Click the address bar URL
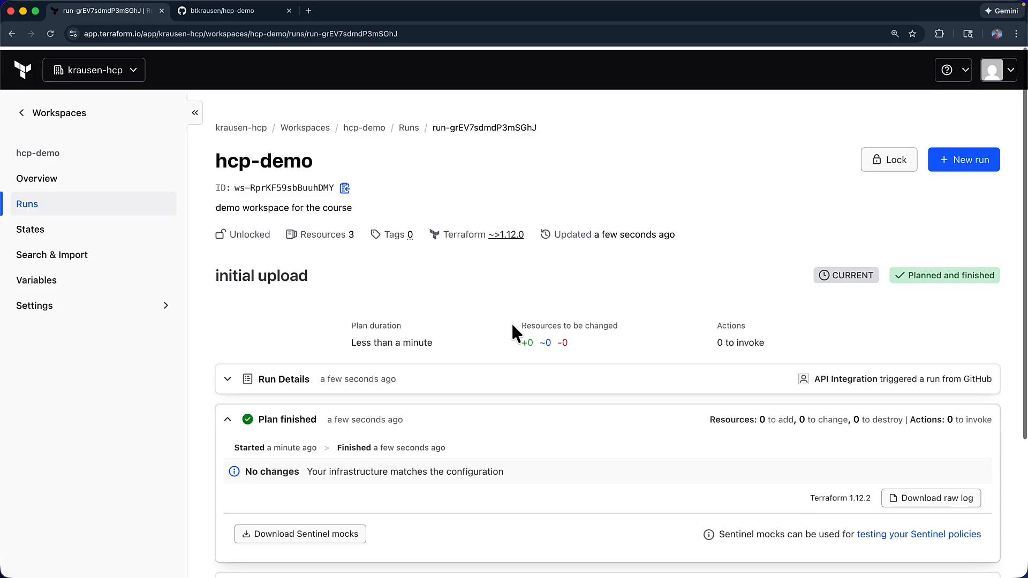Viewport: 1028px width, 578px height. (240, 34)
